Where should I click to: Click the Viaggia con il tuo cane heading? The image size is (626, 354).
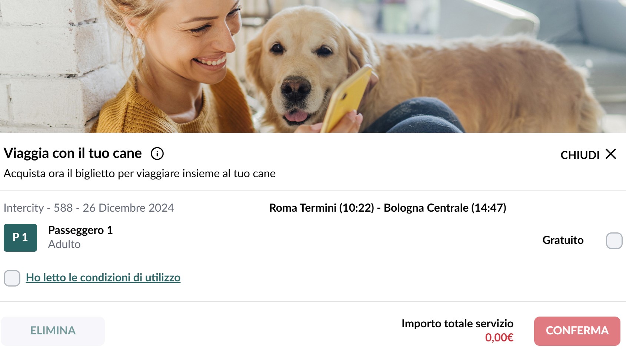73,153
